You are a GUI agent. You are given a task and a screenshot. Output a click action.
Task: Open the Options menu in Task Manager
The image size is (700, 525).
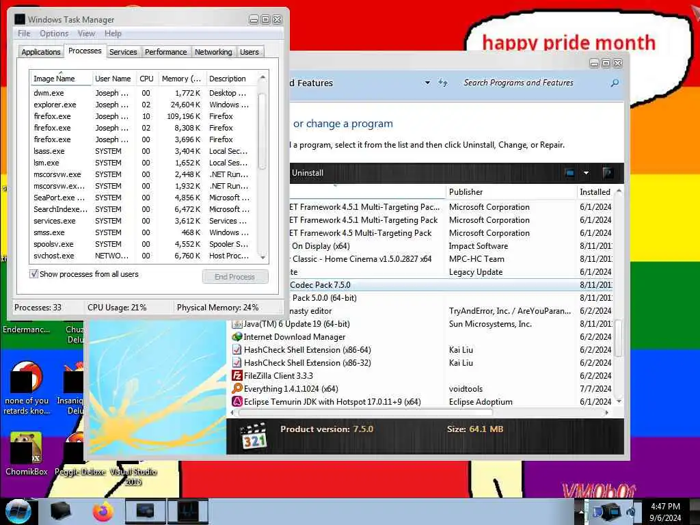tap(54, 33)
